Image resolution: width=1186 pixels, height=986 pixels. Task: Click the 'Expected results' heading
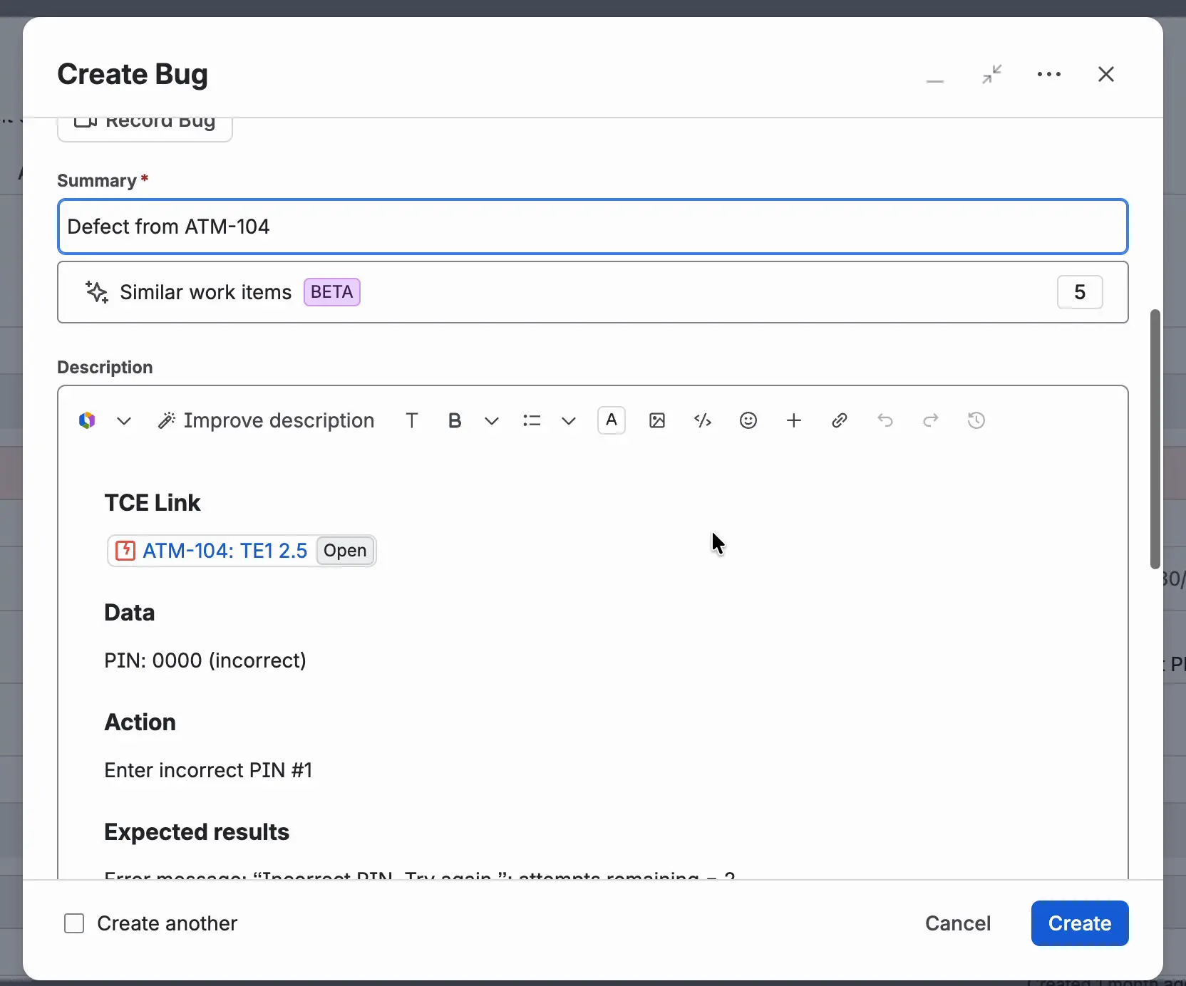click(x=197, y=831)
